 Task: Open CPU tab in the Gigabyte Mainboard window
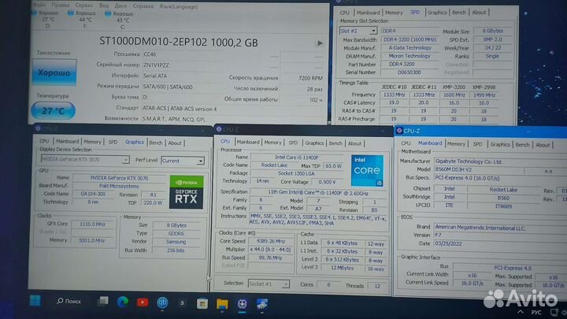point(406,143)
